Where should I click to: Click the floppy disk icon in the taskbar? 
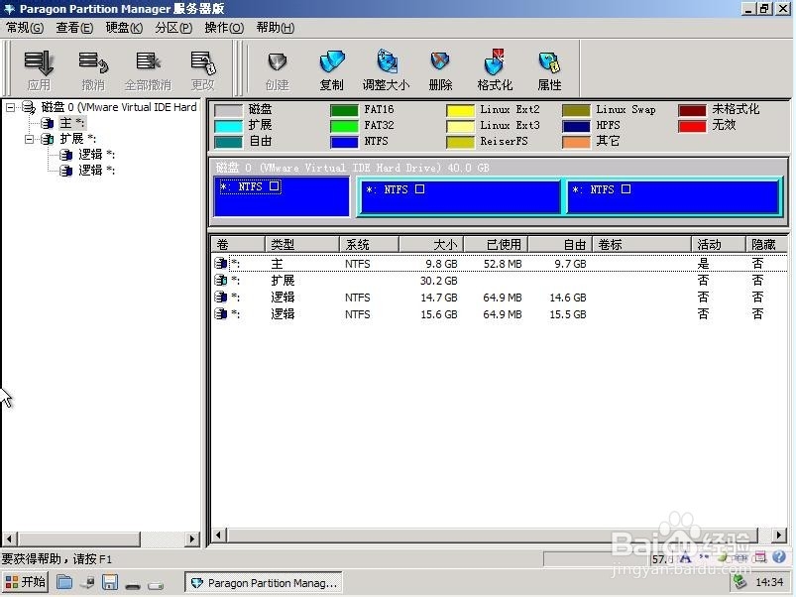coord(110,582)
